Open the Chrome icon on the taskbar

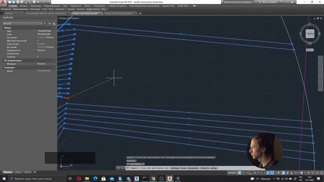153,178
